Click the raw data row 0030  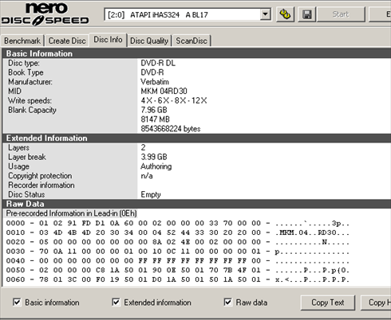178,252
